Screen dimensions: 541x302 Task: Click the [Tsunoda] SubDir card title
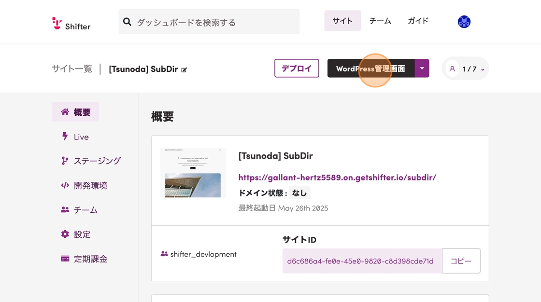275,156
